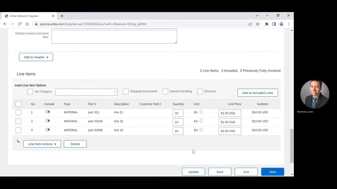Reload the Ariba page
Screen dimensions: 337x189
[20, 24]
